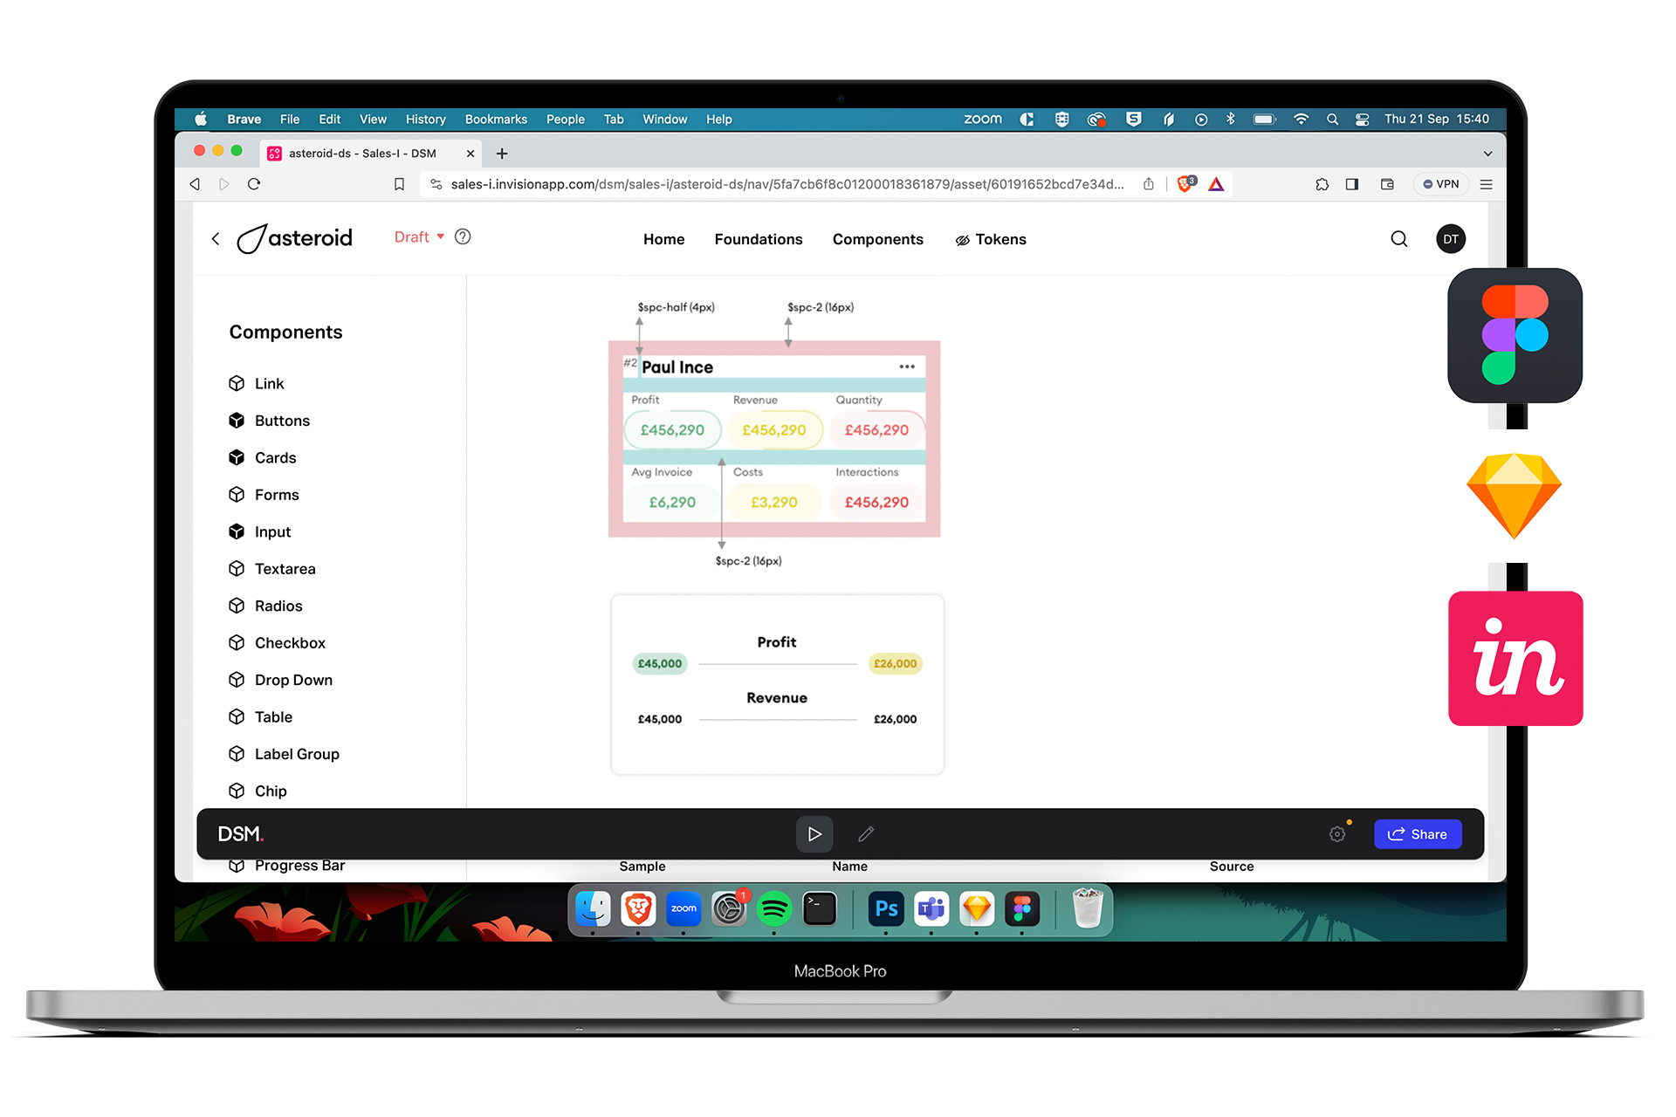Open the Cards component in sidebar

click(262, 457)
